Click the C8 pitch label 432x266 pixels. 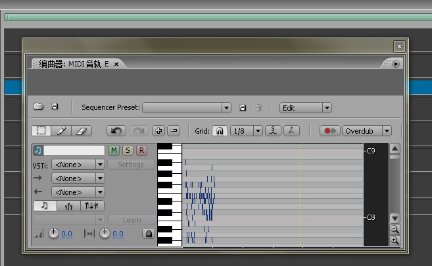371,217
